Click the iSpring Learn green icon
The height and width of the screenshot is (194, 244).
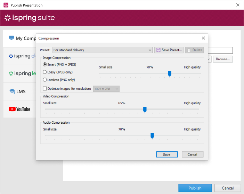[x=11, y=73]
